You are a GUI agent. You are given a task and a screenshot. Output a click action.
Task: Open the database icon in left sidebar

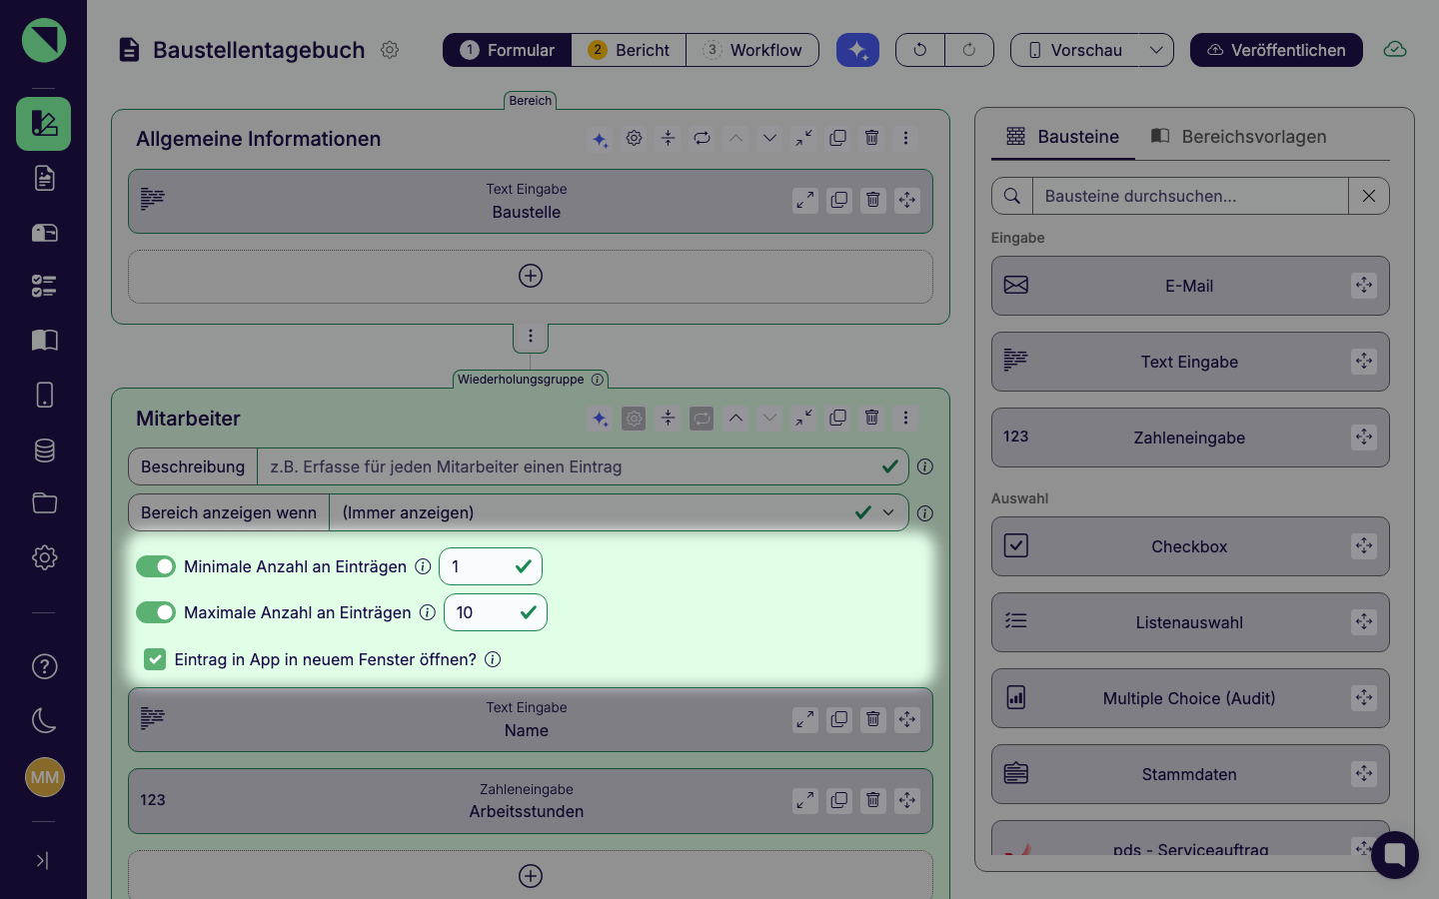click(44, 449)
